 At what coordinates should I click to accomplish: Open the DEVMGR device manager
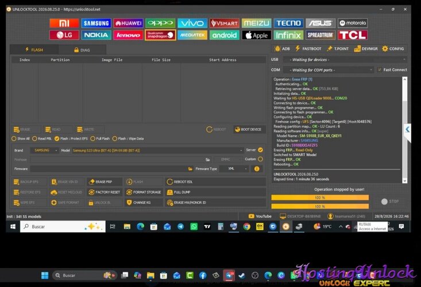pos(366,49)
